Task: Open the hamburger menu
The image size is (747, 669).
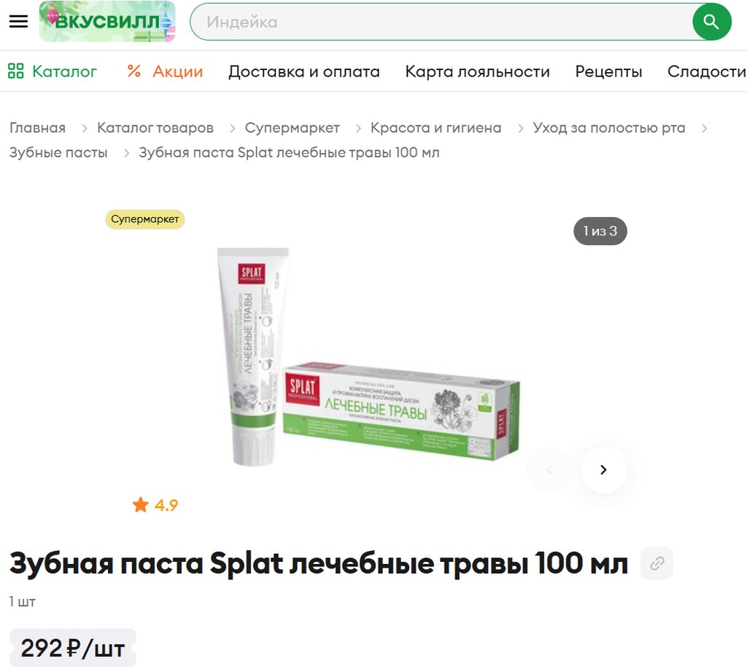Action: 18,21
